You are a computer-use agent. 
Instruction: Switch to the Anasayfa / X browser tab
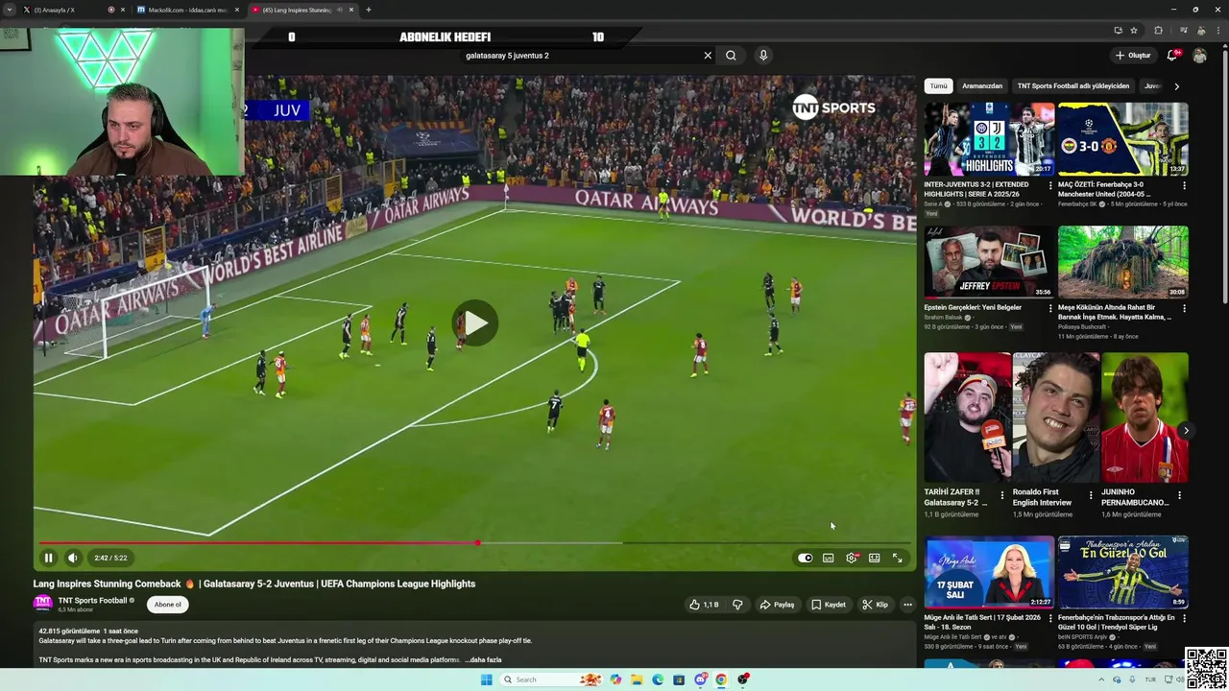tap(75, 10)
